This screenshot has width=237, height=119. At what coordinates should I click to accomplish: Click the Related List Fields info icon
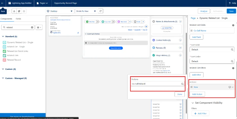click(233, 25)
